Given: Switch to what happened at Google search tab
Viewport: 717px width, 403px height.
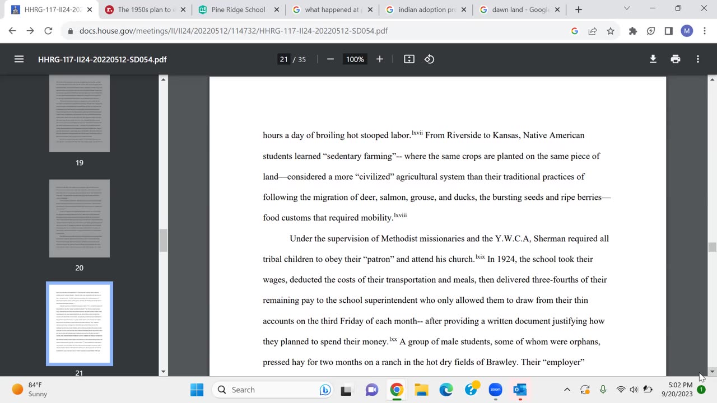Looking at the screenshot, I should click(x=331, y=10).
